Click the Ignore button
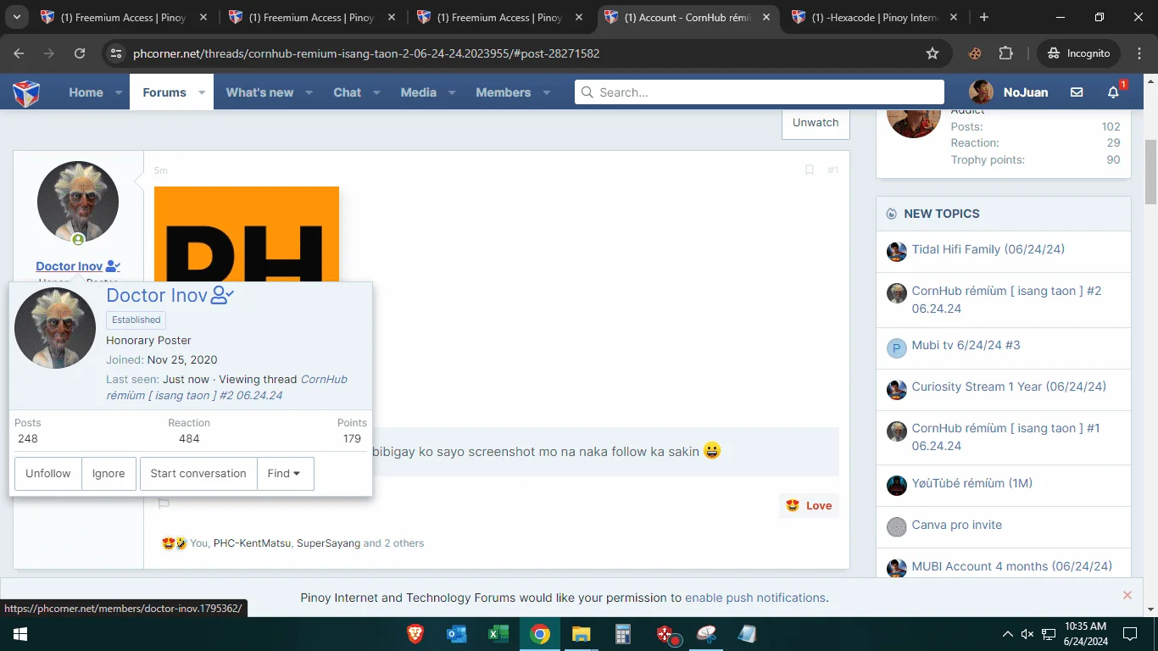The width and height of the screenshot is (1158, 651). (x=109, y=474)
